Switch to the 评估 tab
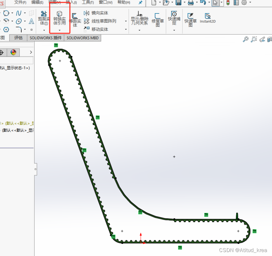 [18, 38]
